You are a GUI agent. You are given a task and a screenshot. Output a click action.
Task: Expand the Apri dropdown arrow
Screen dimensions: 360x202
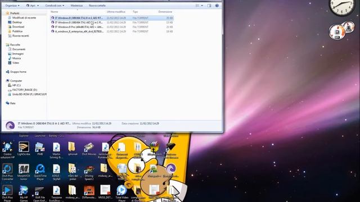(x=38, y=6)
